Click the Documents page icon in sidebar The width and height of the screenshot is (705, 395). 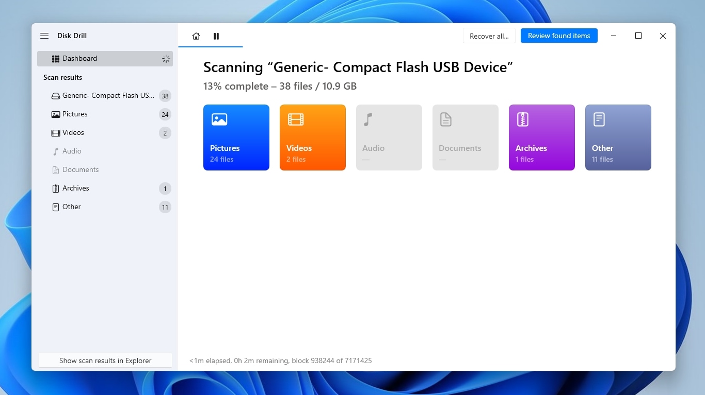point(56,170)
